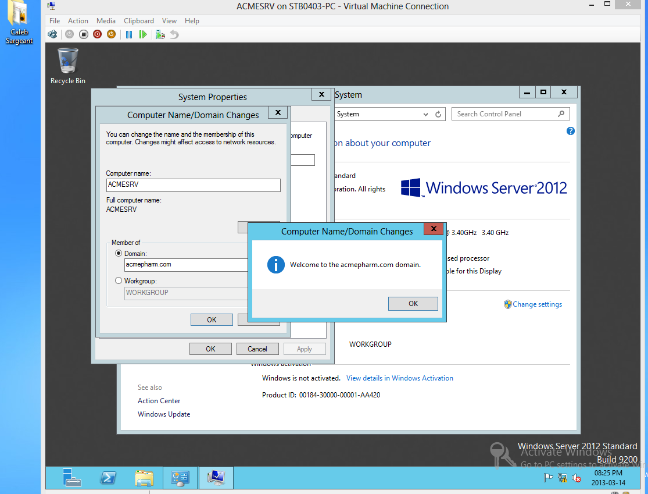This screenshot has width=648, height=494.
Task: Click the Turn Off VM toolbar icon
Action: pyautogui.click(x=84, y=34)
